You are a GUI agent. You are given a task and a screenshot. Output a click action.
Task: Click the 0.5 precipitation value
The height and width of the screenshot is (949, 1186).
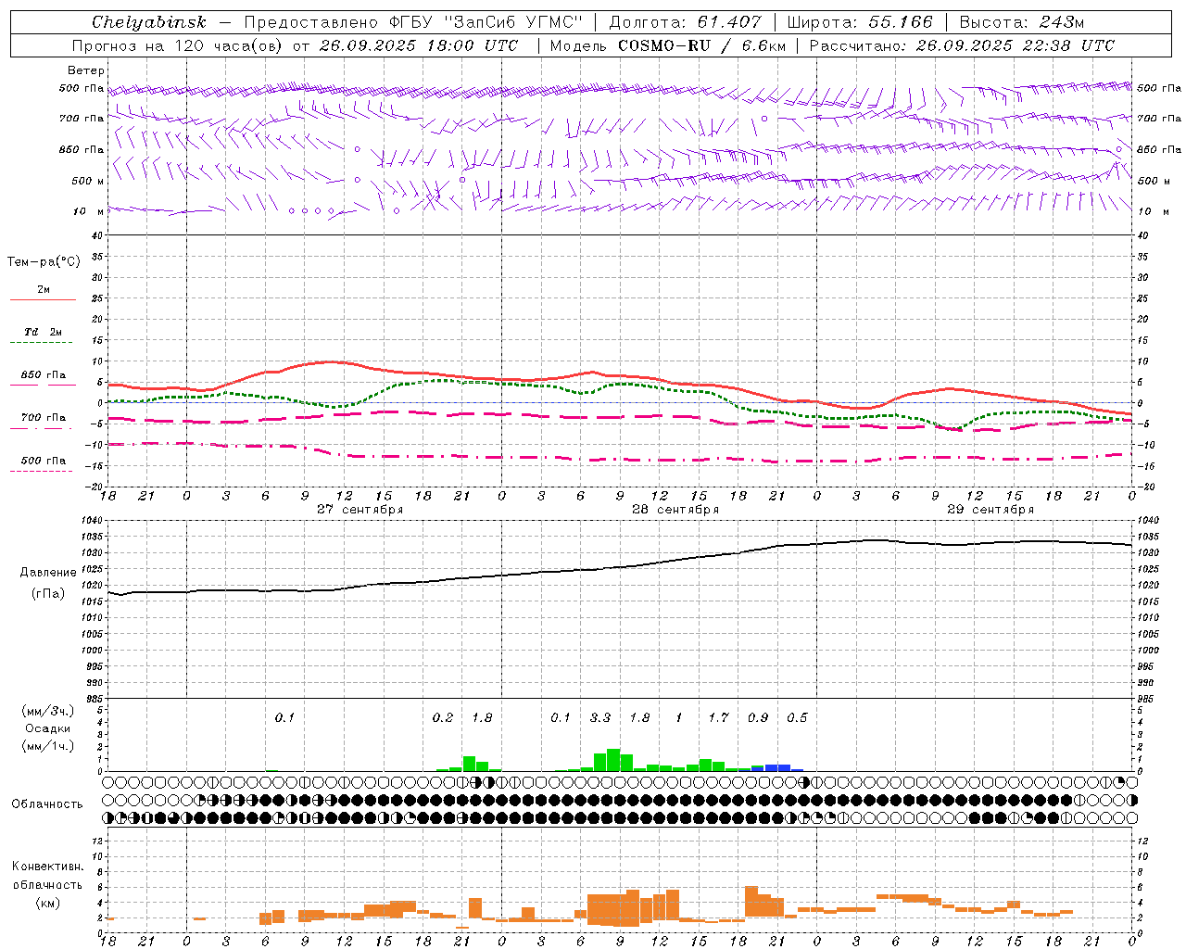(797, 718)
